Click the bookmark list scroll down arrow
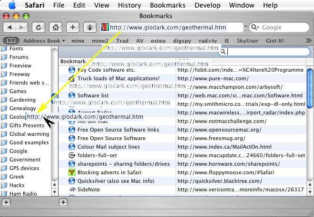 coord(310,192)
